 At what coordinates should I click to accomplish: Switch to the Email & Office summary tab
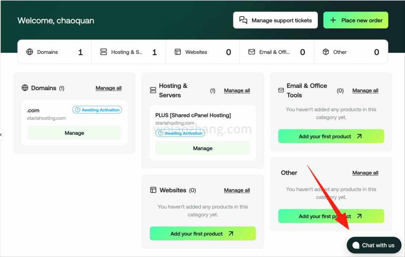pos(276,52)
